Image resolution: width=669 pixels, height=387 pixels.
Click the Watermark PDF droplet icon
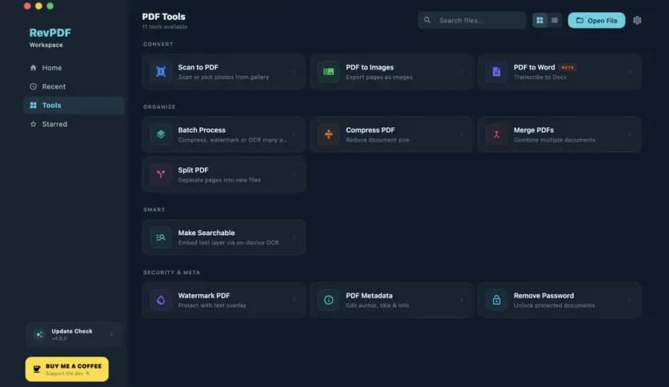coord(161,300)
